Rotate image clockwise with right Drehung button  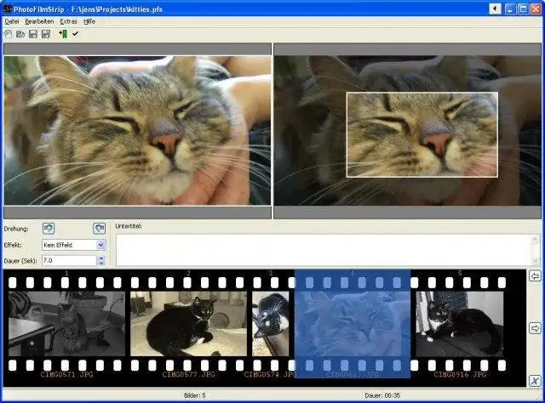(x=100, y=229)
